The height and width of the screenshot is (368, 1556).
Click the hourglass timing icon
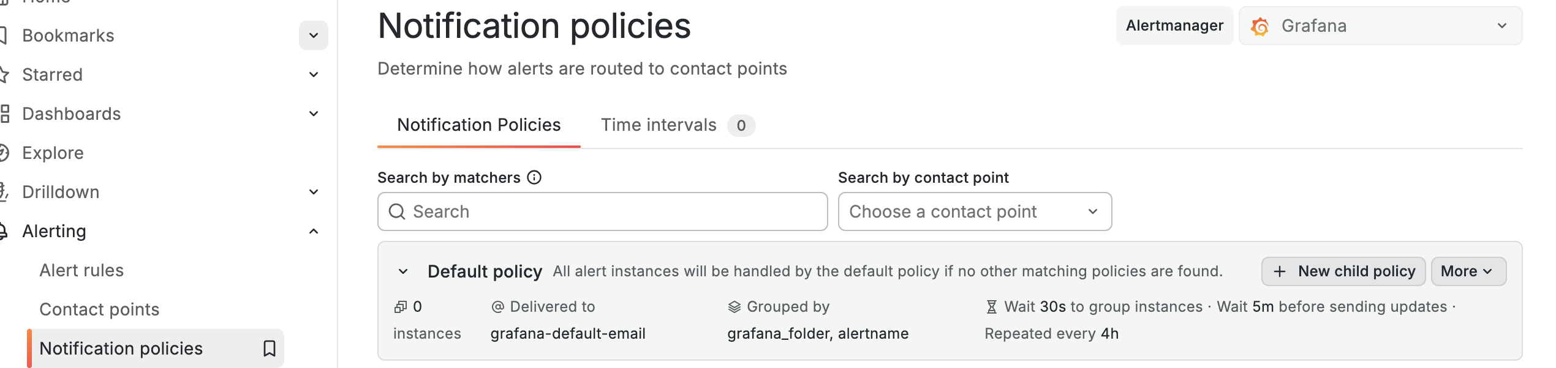click(x=991, y=307)
